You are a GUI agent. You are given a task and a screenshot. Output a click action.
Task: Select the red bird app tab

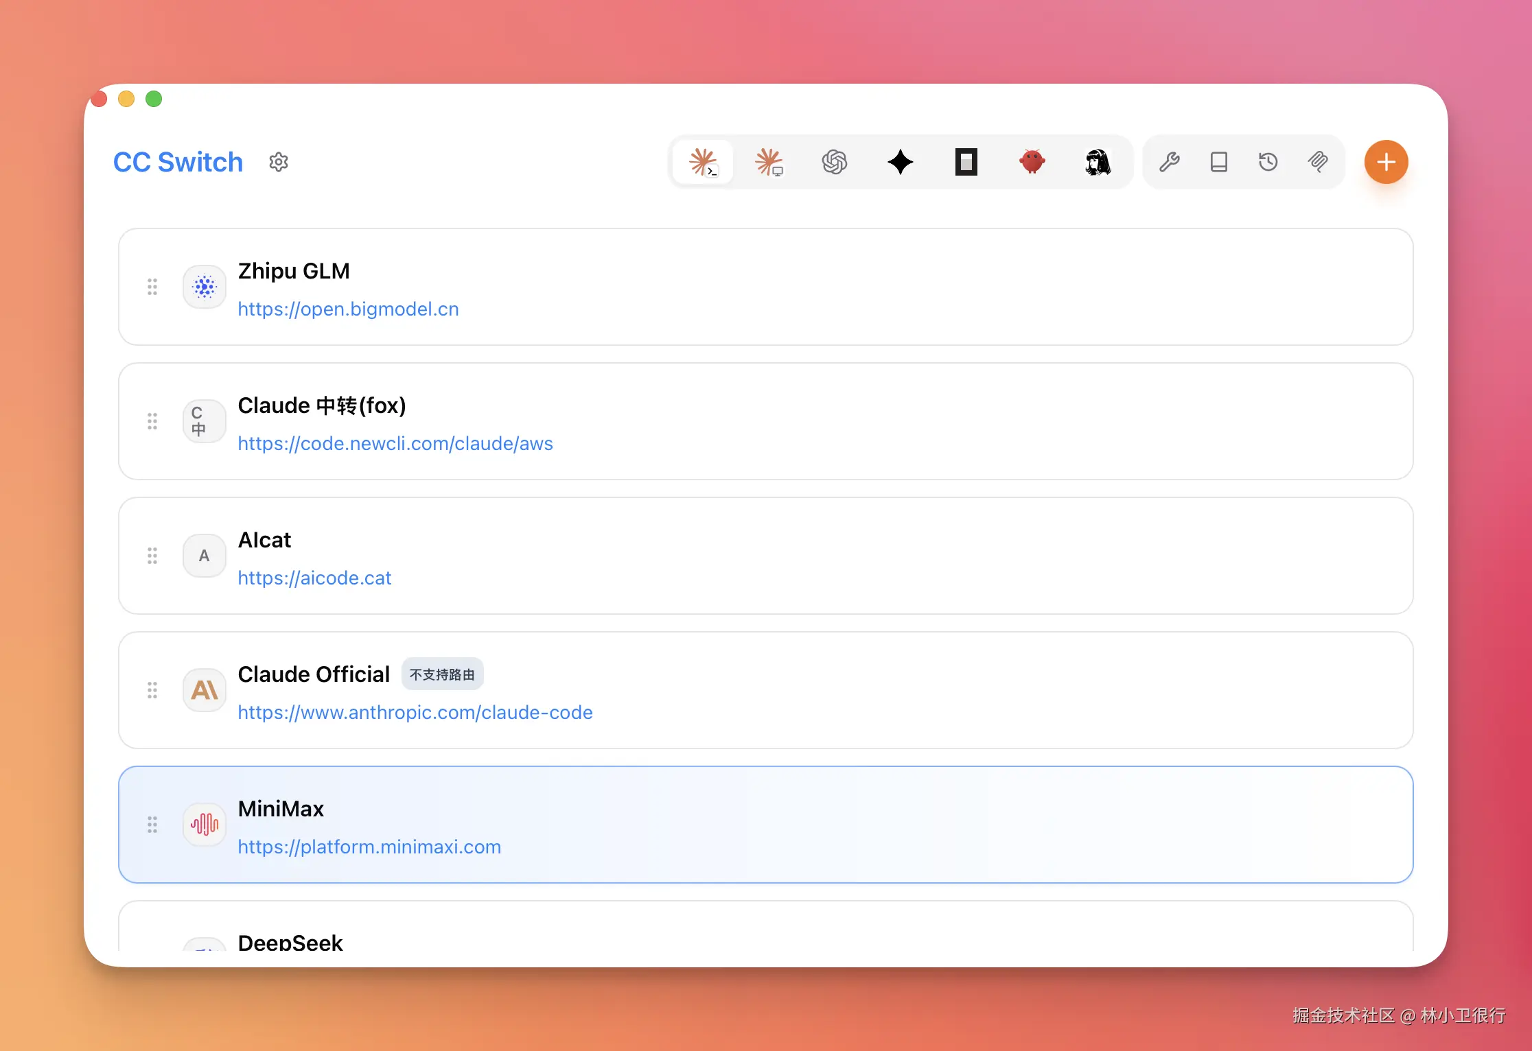point(1032,163)
